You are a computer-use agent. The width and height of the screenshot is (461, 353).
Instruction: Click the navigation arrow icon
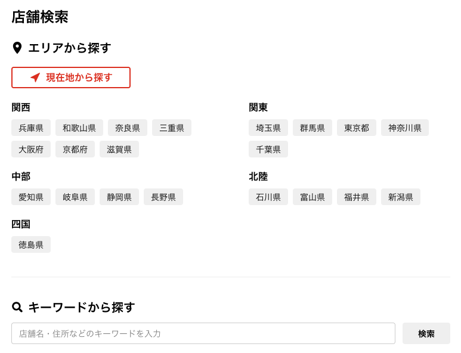(35, 78)
